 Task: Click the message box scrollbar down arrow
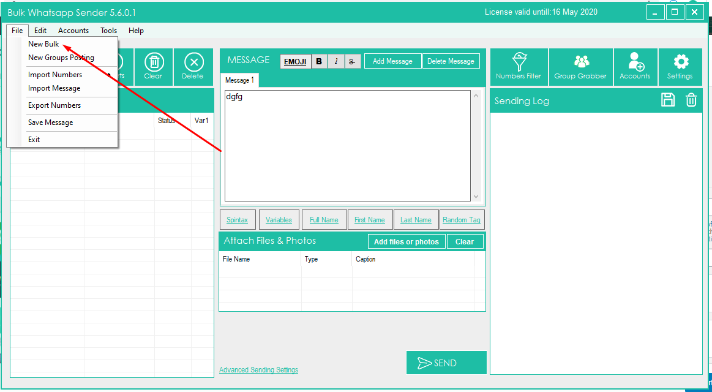pyautogui.click(x=476, y=197)
